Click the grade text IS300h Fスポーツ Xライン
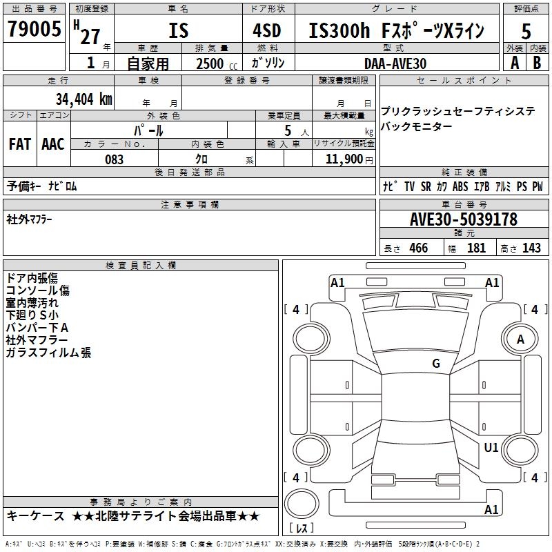This screenshot has width=552, height=552. [396, 31]
